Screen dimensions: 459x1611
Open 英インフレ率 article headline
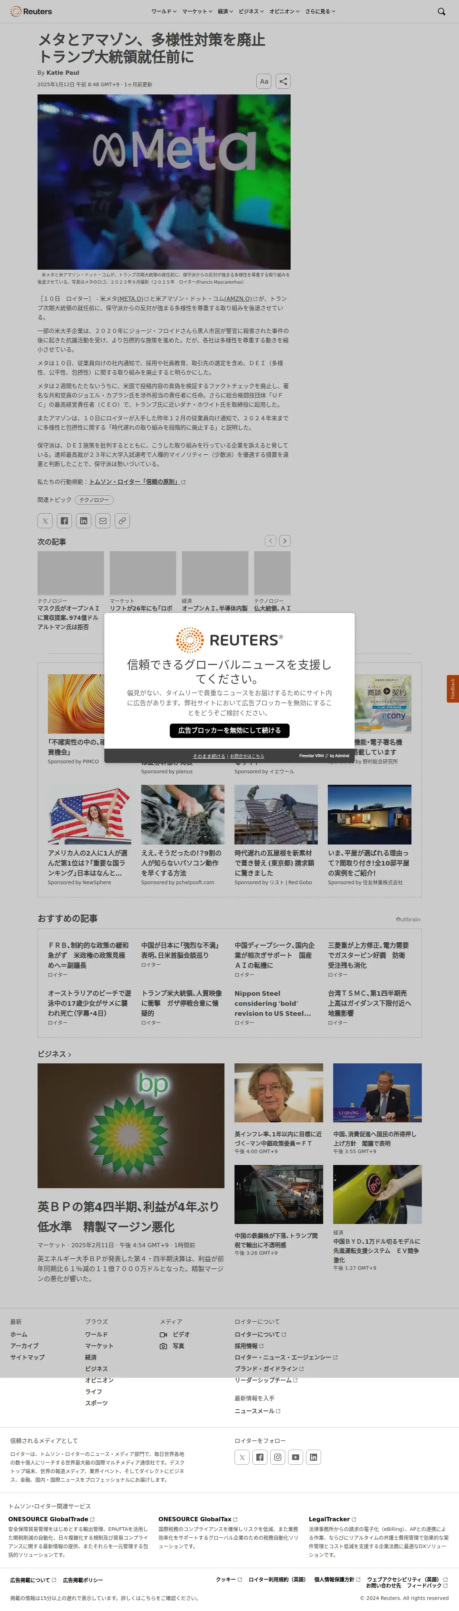coord(278,1138)
